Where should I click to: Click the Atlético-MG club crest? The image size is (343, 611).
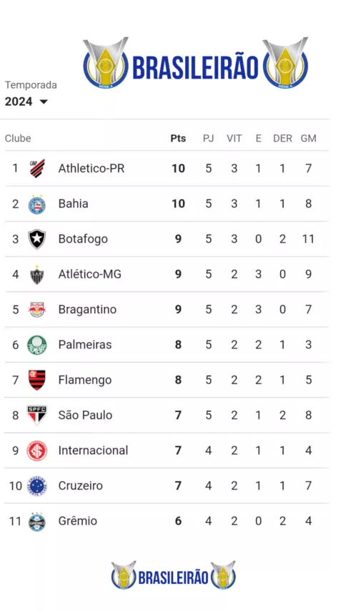click(37, 275)
